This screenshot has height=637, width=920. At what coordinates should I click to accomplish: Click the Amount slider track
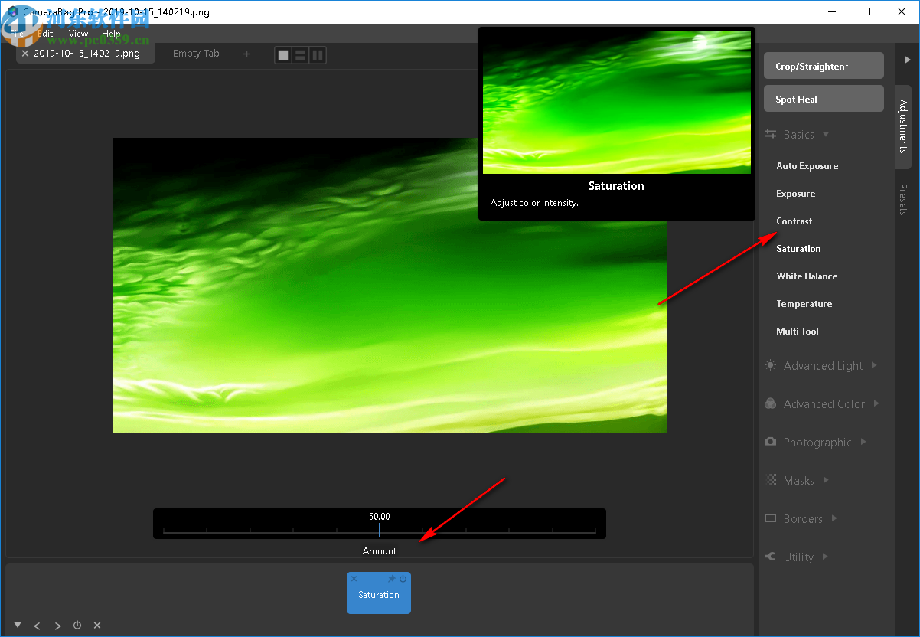coord(380,530)
